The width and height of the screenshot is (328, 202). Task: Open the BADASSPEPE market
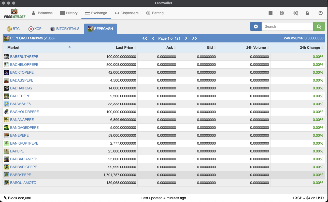(22, 80)
